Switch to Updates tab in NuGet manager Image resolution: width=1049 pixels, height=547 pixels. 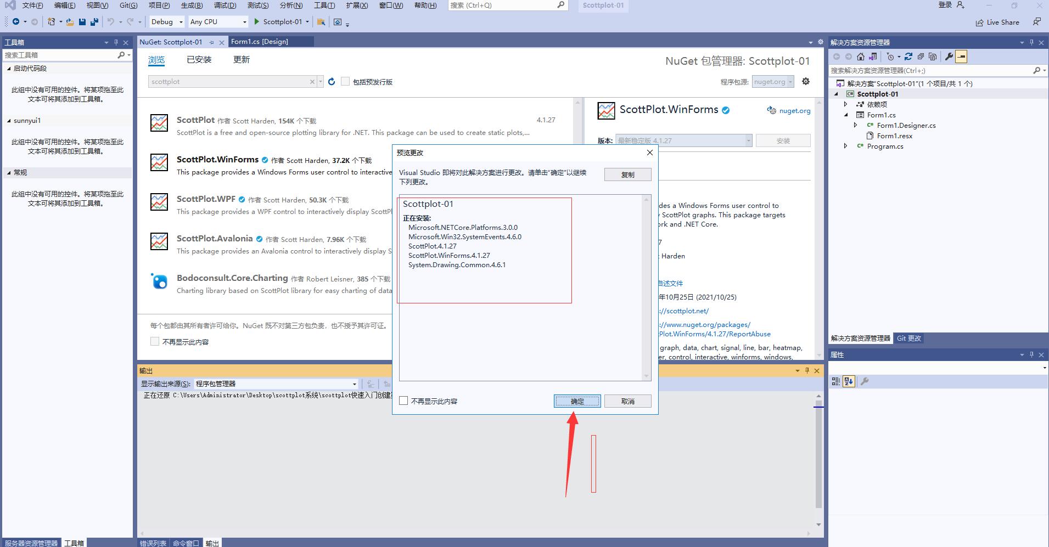point(242,59)
